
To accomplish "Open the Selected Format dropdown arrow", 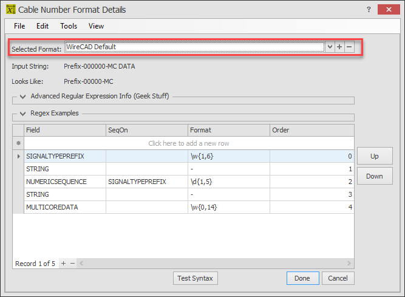I will [x=330, y=47].
